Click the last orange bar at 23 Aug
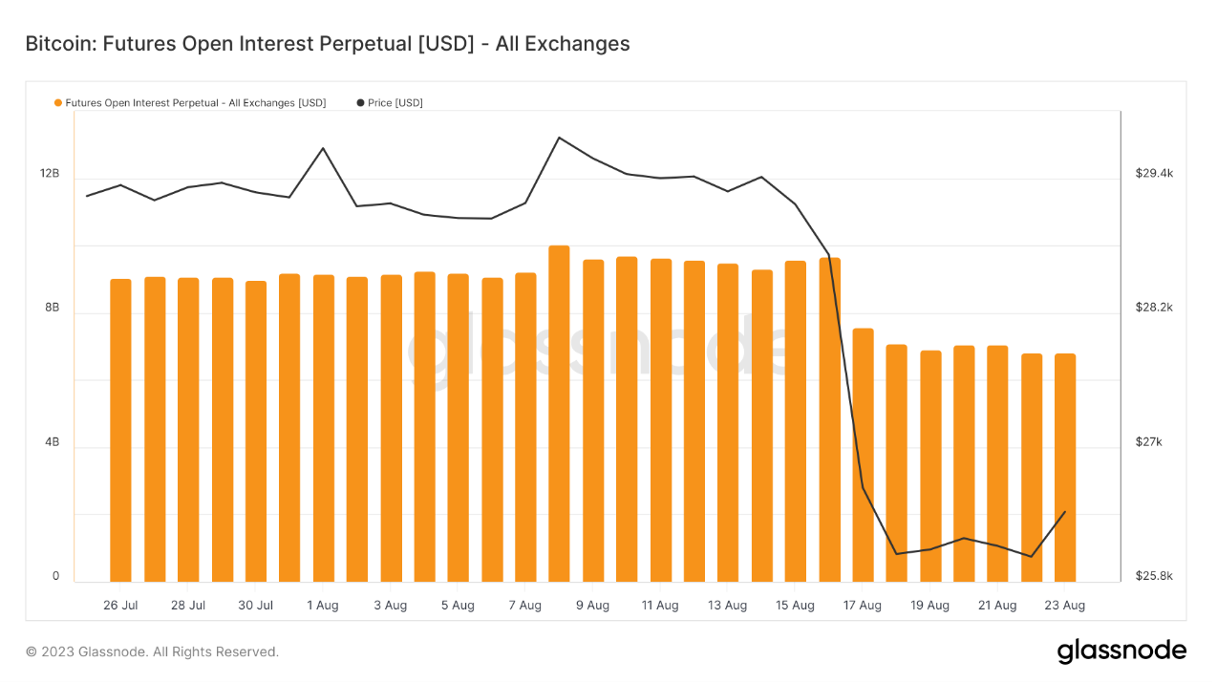 tap(1065, 468)
